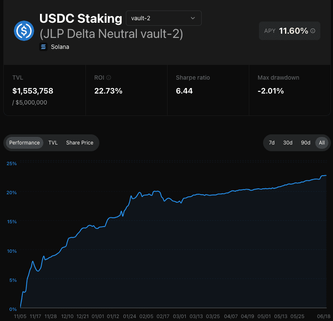Click the 02/05 date axis label
Viewport: 333px width, 321px height.
pos(147,316)
